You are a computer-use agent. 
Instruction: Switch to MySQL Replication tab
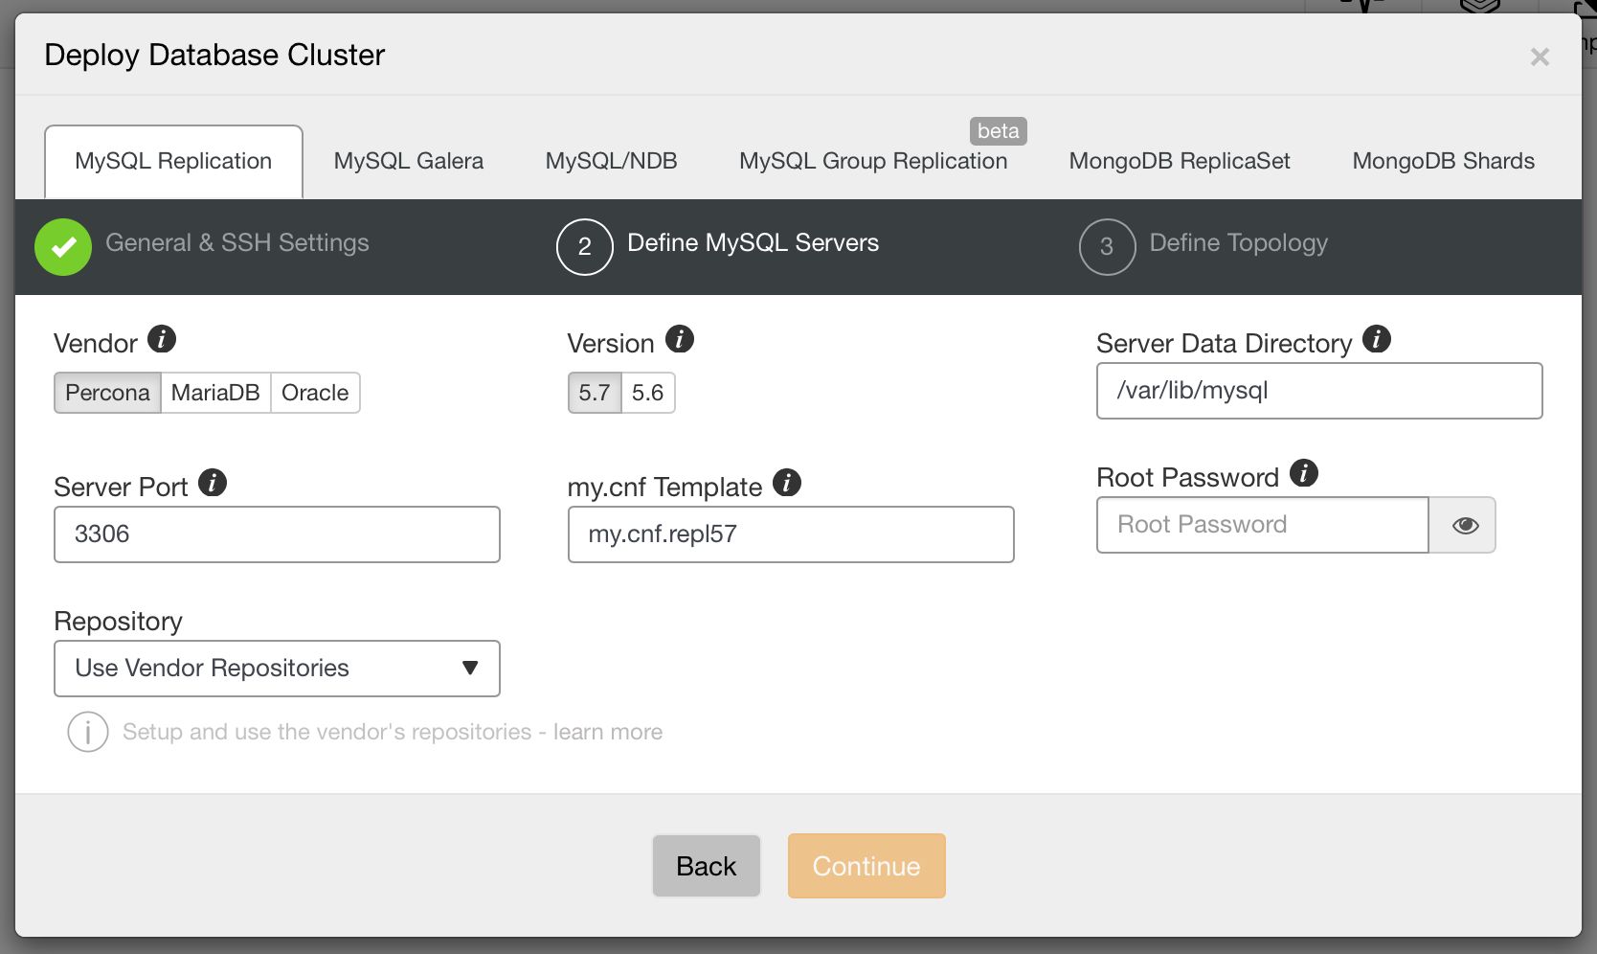coord(173,161)
